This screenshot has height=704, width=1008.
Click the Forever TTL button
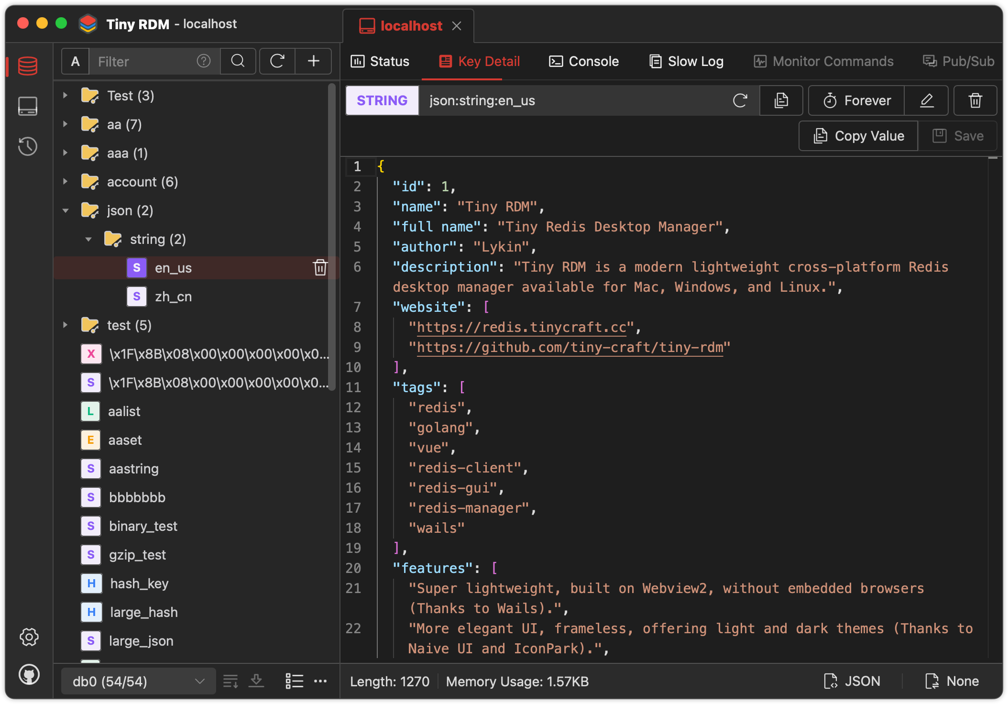pos(856,100)
